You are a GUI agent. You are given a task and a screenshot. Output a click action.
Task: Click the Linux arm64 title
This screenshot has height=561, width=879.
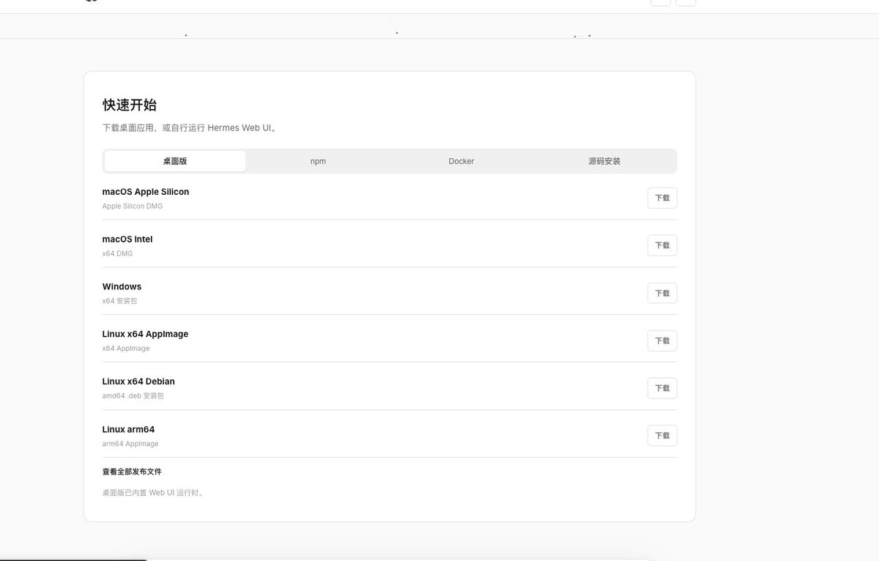pyautogui.click(x=128, y=429)
